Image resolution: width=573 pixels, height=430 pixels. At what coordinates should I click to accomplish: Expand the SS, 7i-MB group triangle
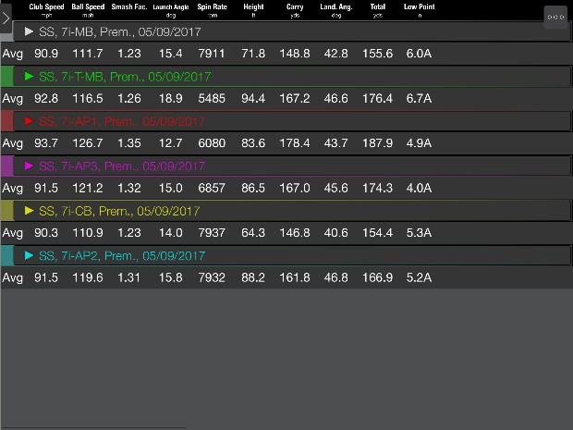click(30, 31)
